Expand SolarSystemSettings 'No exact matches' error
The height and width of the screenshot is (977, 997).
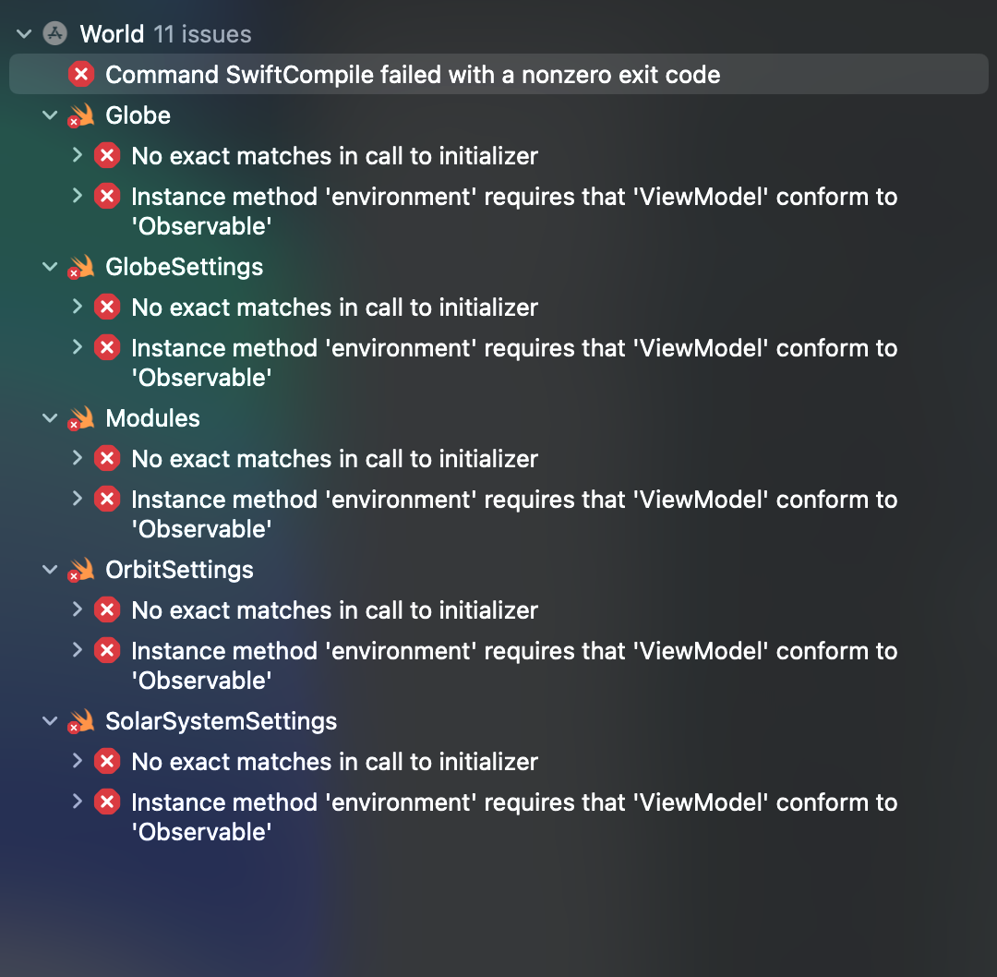pos(77,761)
